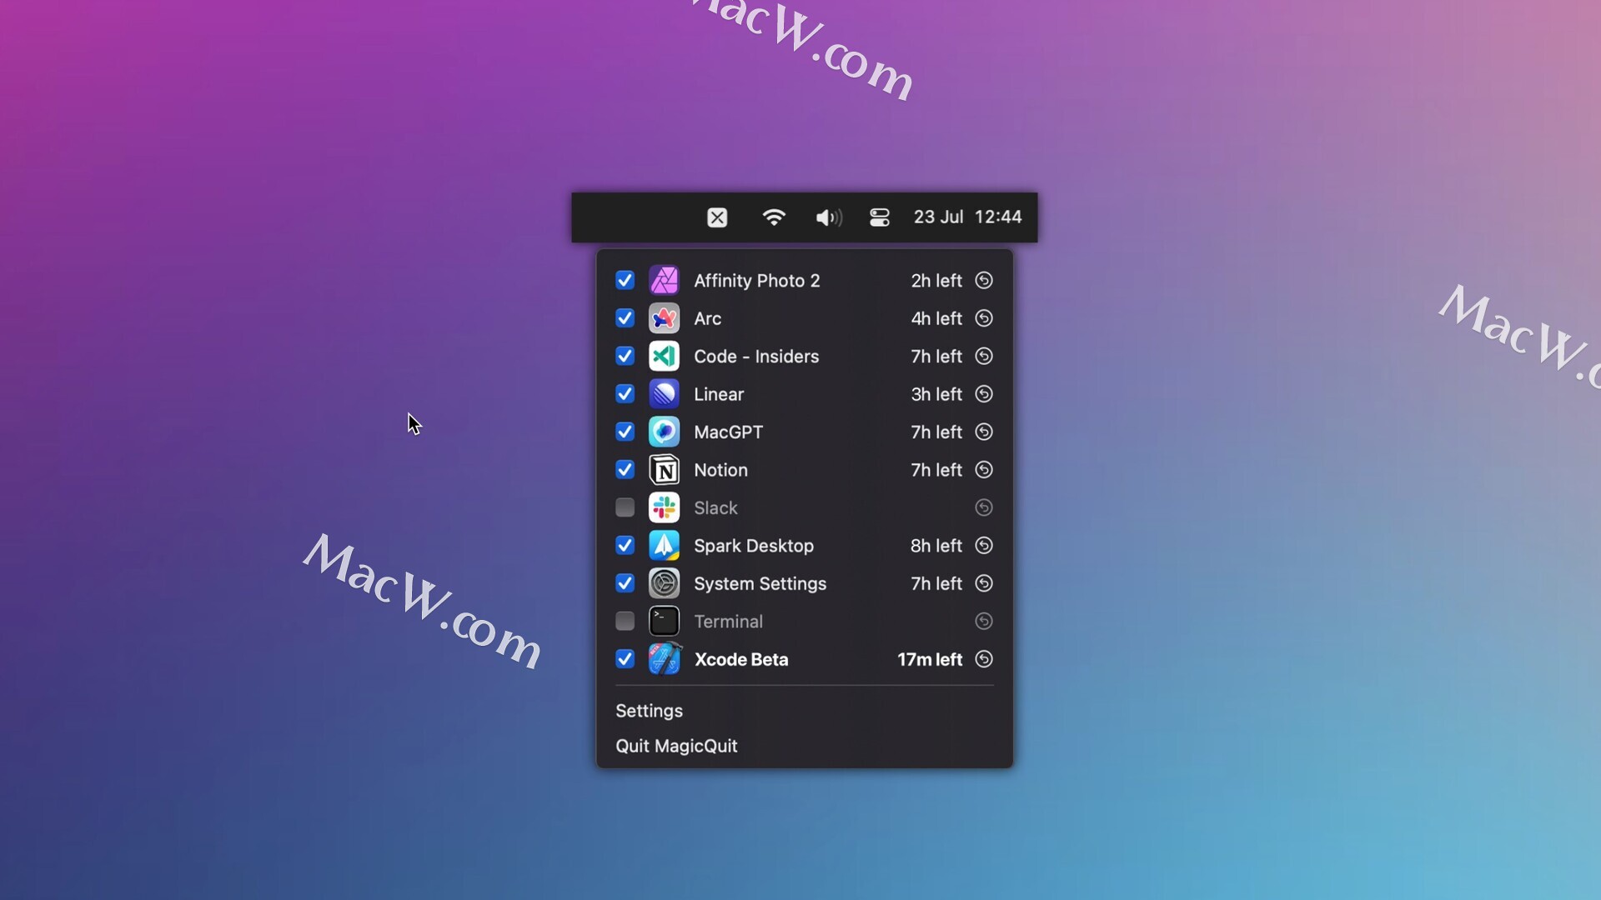Click the 17m left label for Xcode Beta

pyautogui.click(x=929, y=659)
